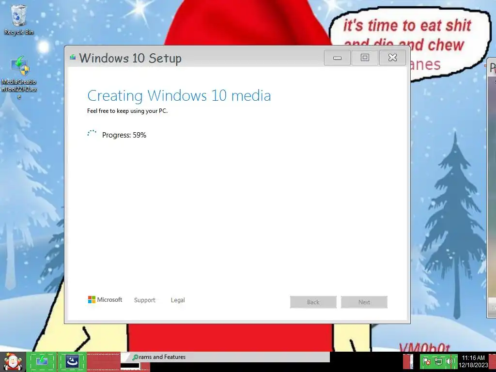Click the 'Progress: 59%' status text

(124, 135)
